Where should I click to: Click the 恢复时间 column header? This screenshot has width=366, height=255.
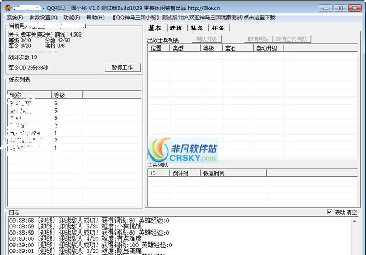tap(233, 173)
